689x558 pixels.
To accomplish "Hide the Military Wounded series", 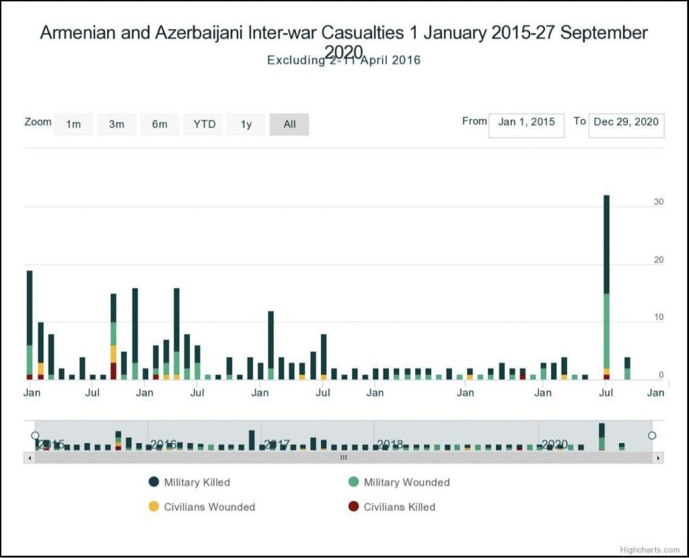I will pyautogui.click(x=406, y=482).
